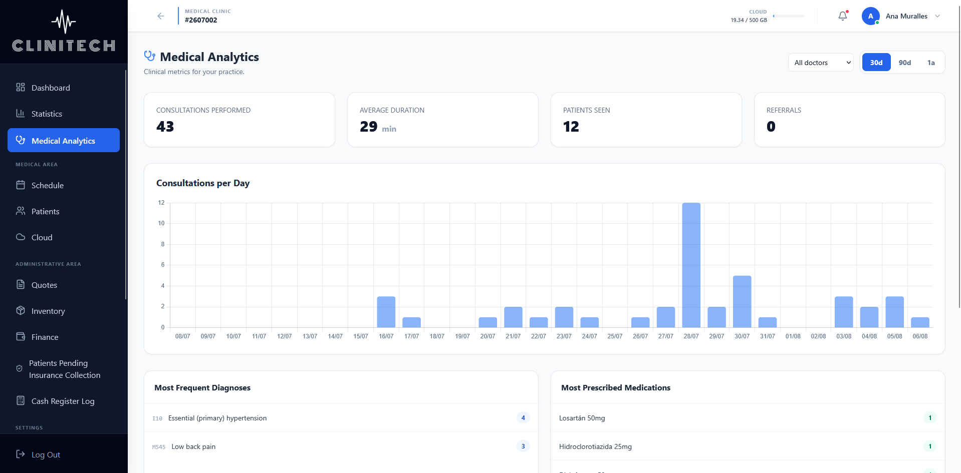Click the Dashboard grid icon
The image size is (961, 473).
pyautogui.click(x=21, y=88)
